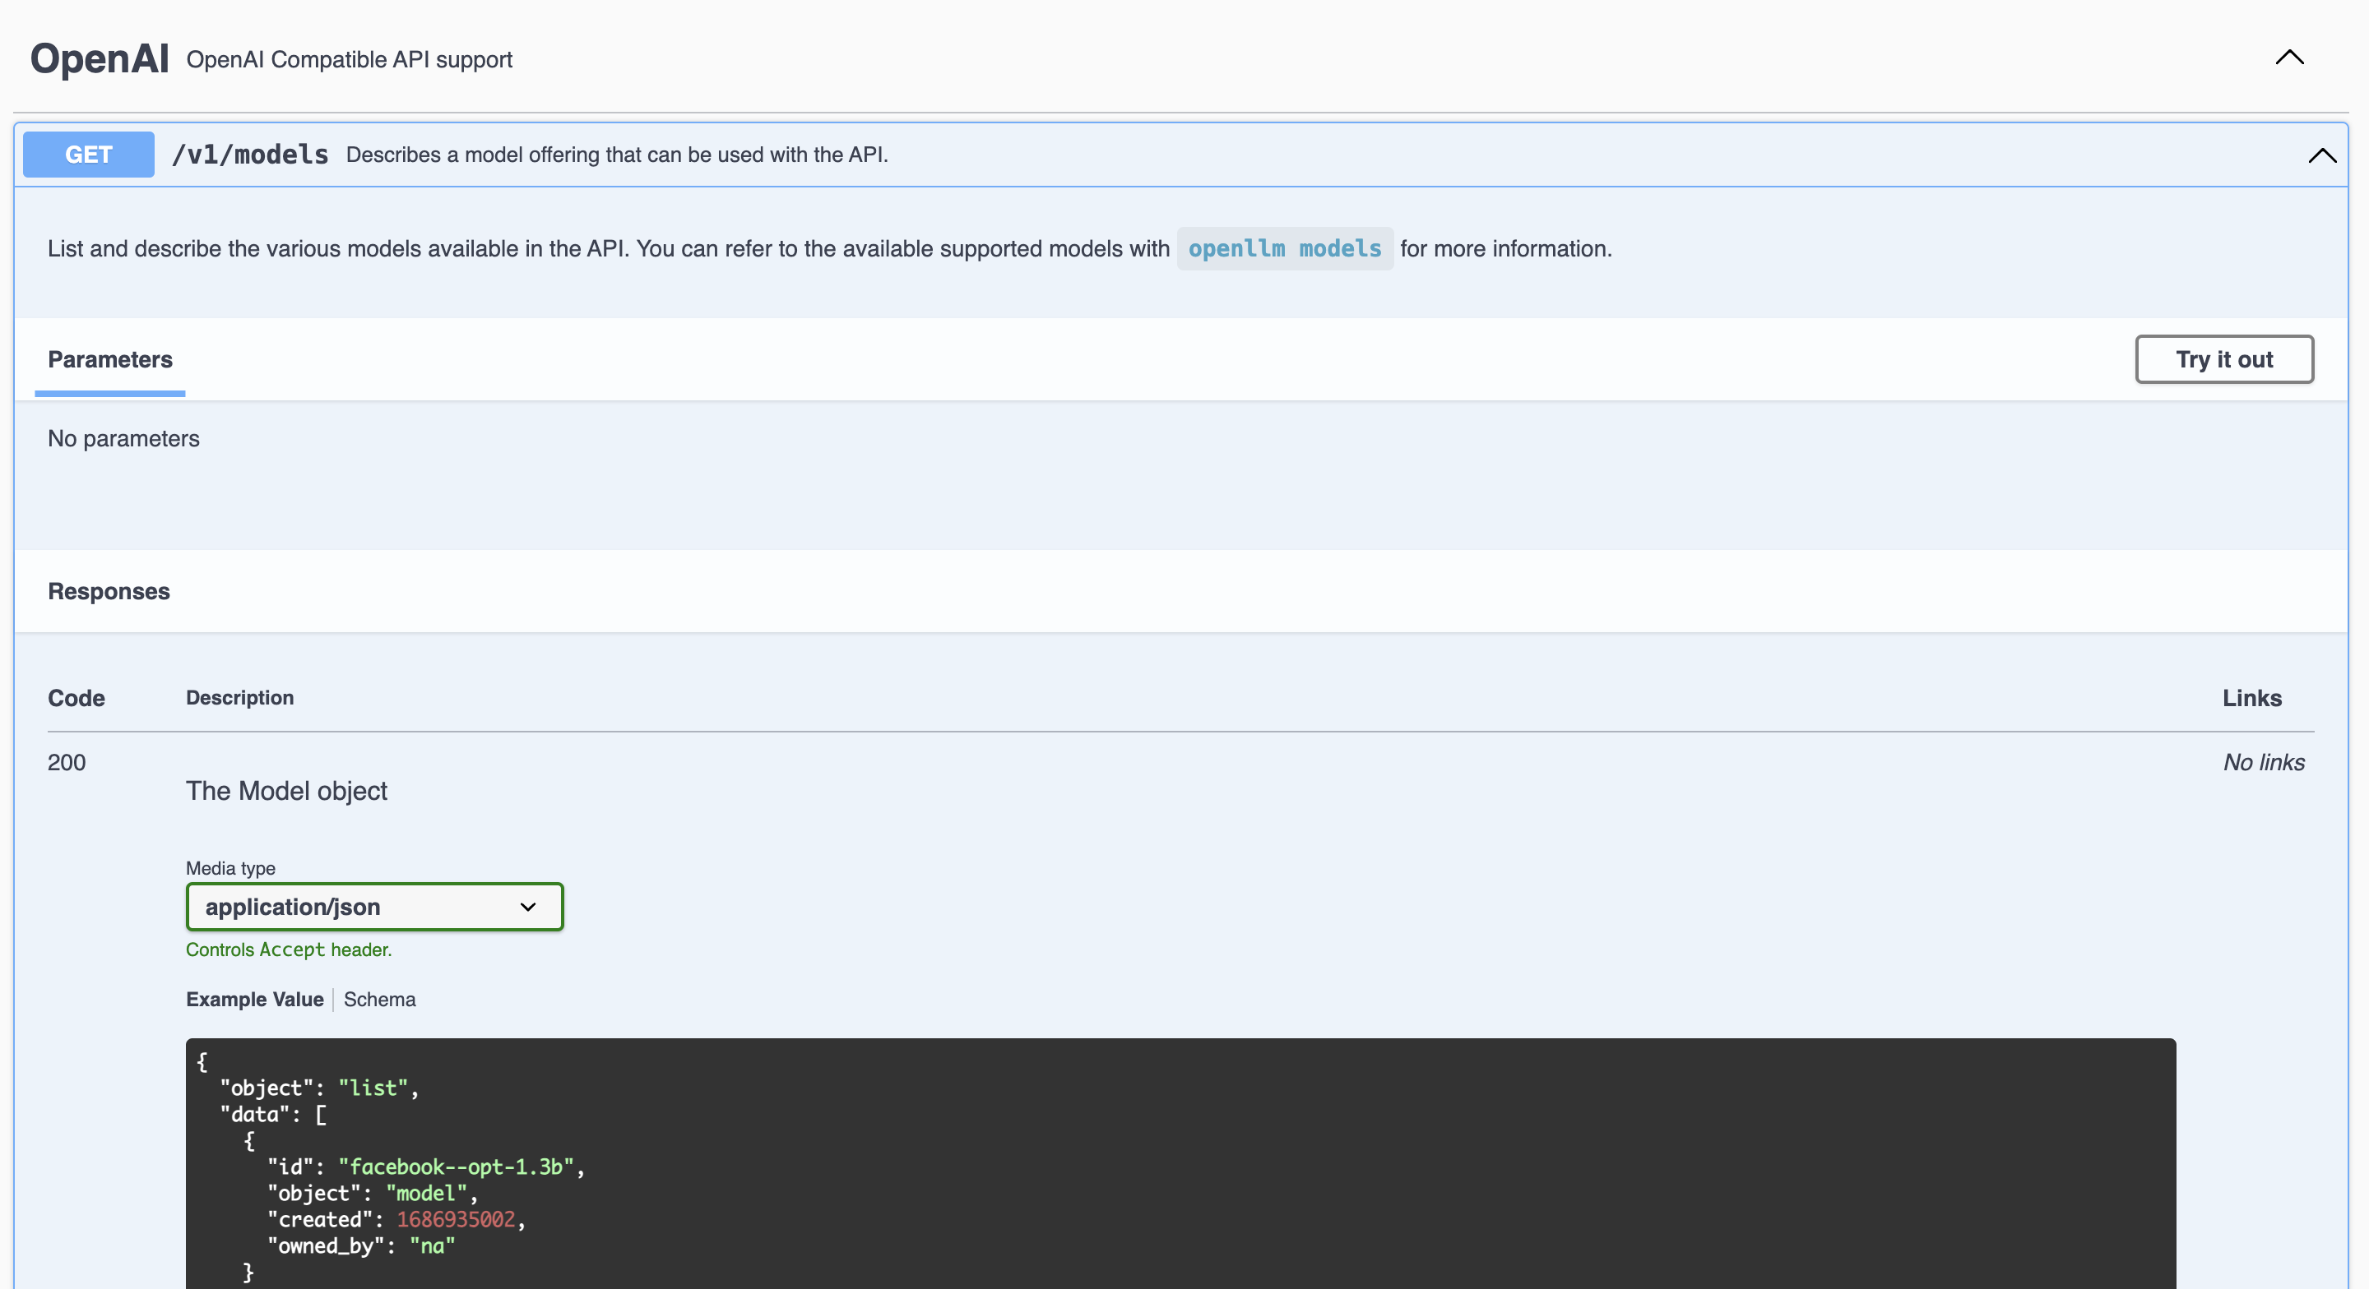Click the dropdown arrow in Media type selector
Image resolution: width=2369 pixels, height=1289 pixels.
point(528,907)
